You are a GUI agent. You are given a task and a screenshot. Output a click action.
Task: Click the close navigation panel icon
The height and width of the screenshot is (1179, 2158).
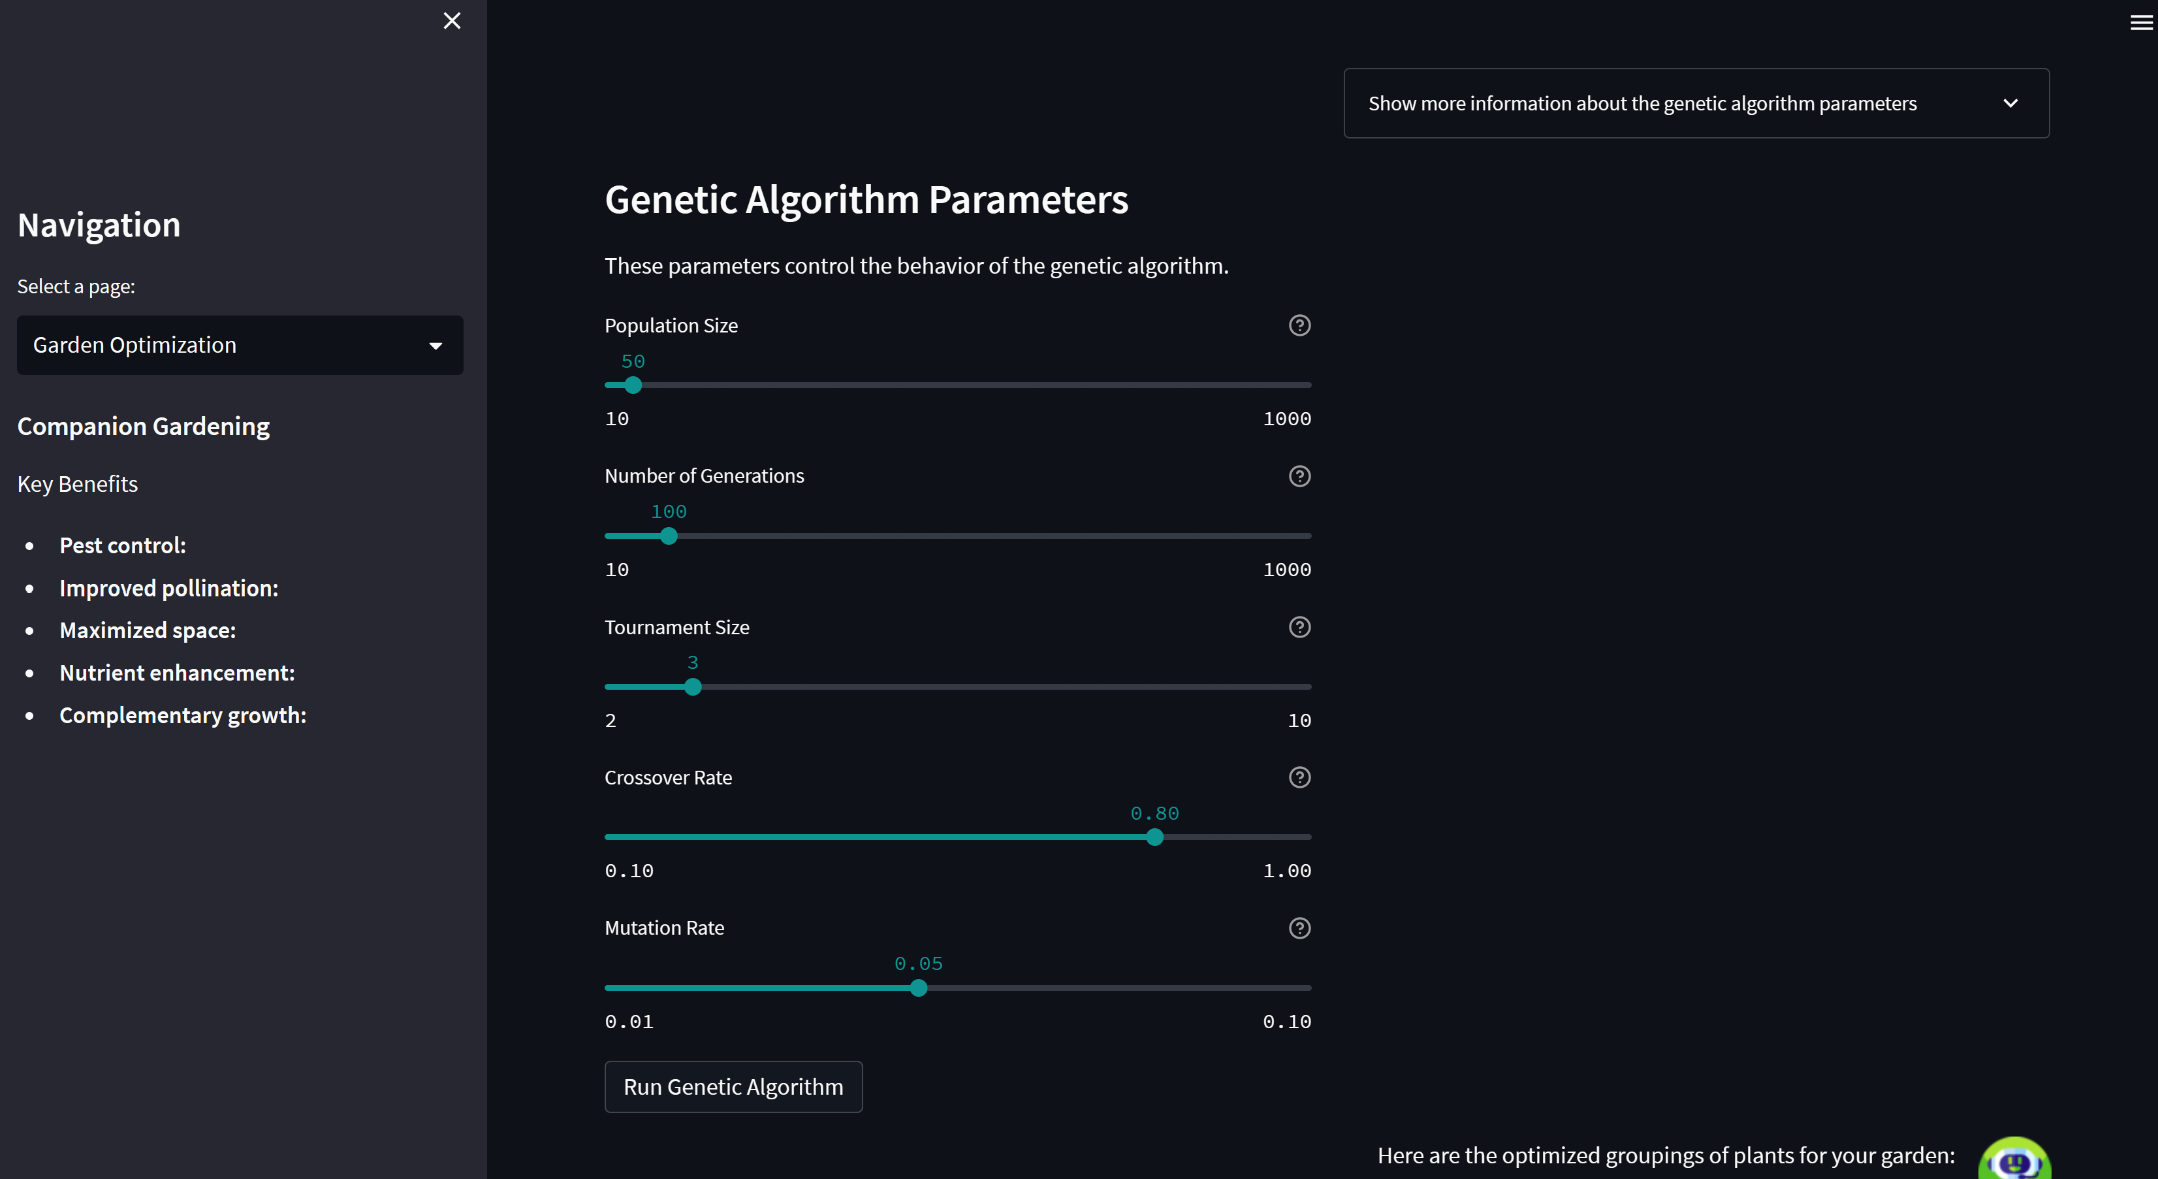click(451, 20)
